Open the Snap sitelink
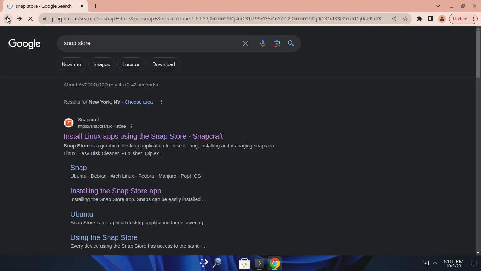The width and height of the screenshot is (481, 271). tap(79, 168)
